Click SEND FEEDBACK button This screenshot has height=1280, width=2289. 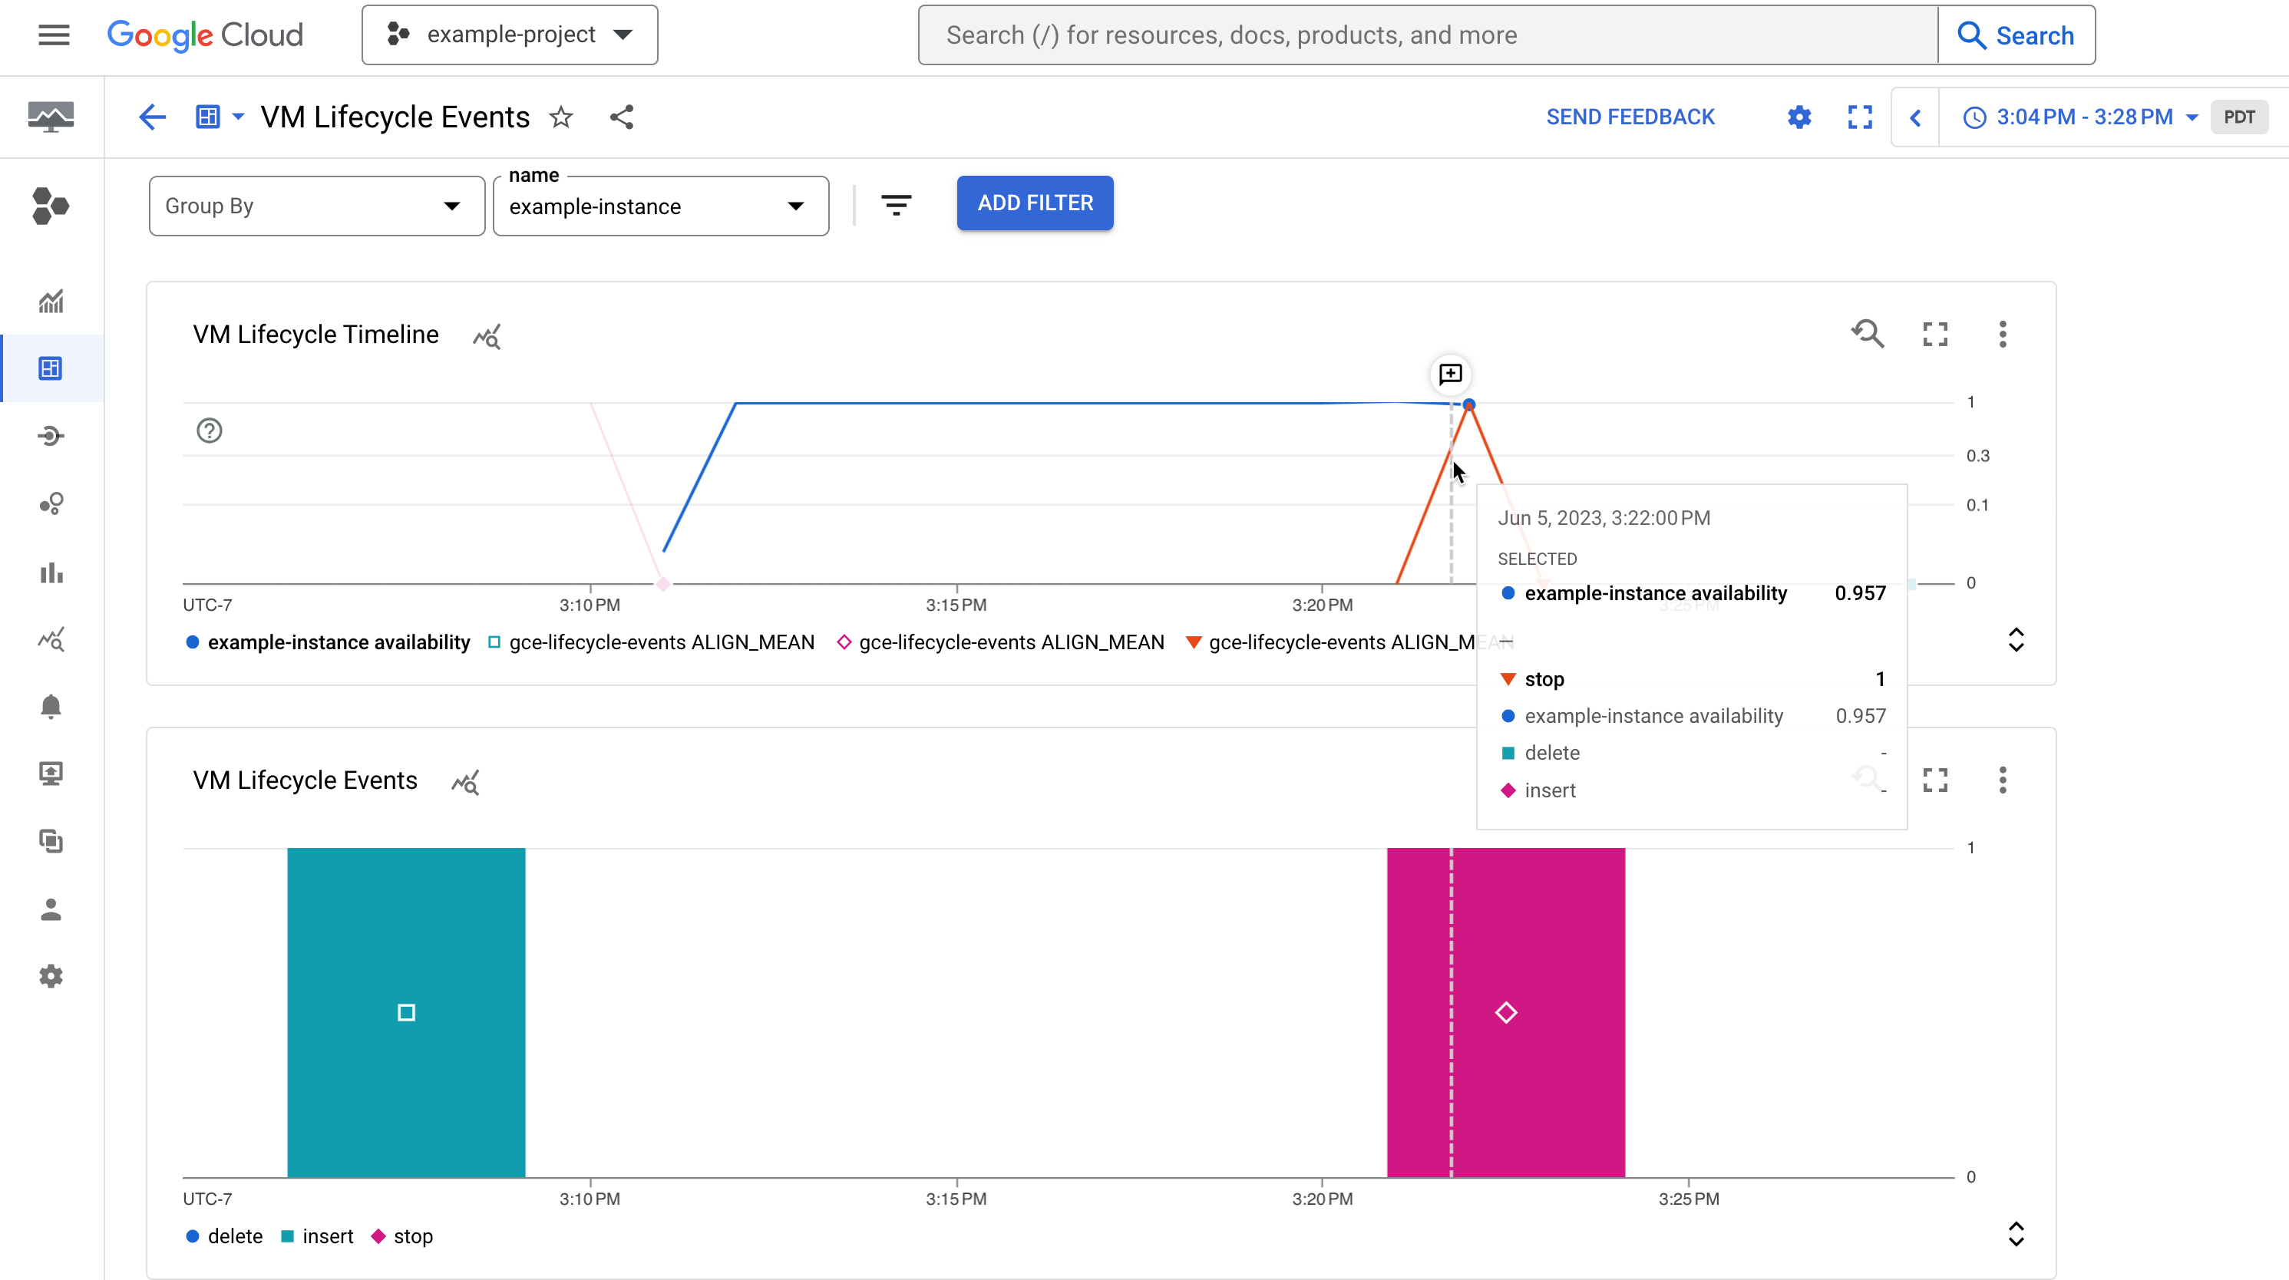tap(1630, 117)
